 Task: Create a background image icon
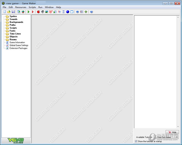[x=47, y=12]
